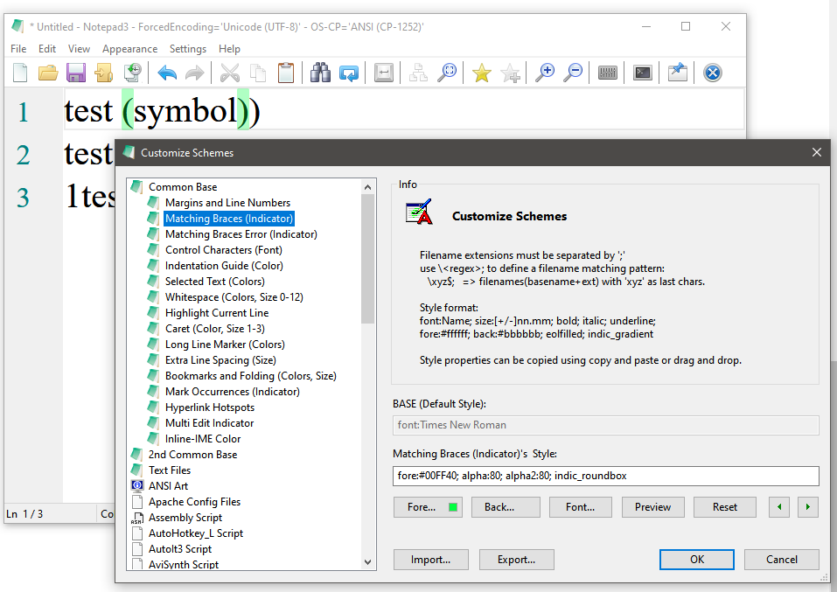Select Apache Config Files scheme
This screenshot has height=592, width=837.
pos(194,502)
